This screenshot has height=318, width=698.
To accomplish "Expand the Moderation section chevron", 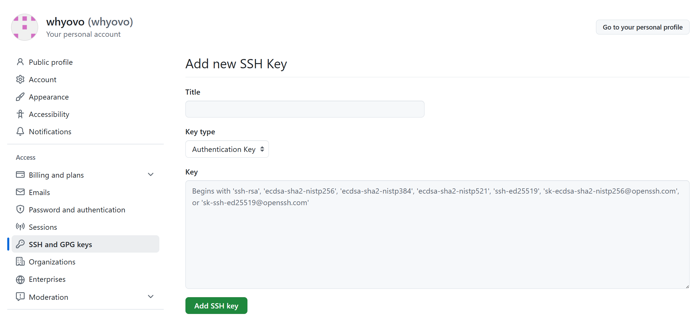I will click(151, 297).
